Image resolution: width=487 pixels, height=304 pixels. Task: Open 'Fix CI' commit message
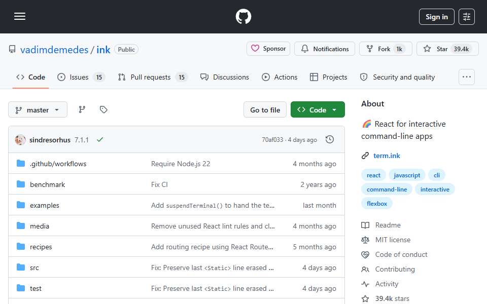[x=159, y=184]
